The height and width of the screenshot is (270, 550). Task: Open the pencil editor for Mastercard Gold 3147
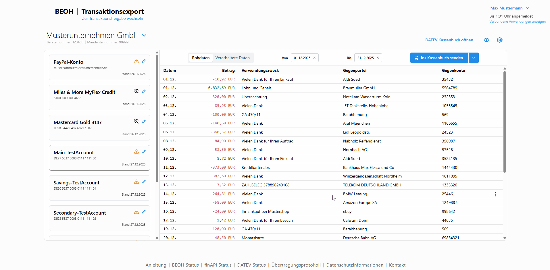pyautogui.click(x=144, y=121)
